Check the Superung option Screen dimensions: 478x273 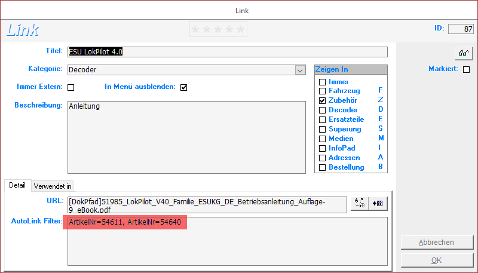click(x=322, y=129)
